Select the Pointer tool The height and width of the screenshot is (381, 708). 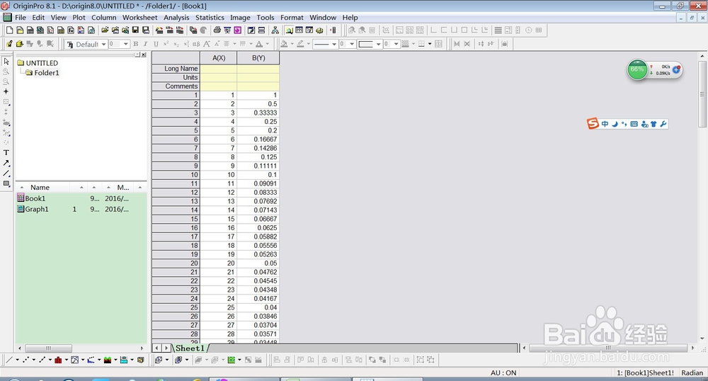(6, 61)
